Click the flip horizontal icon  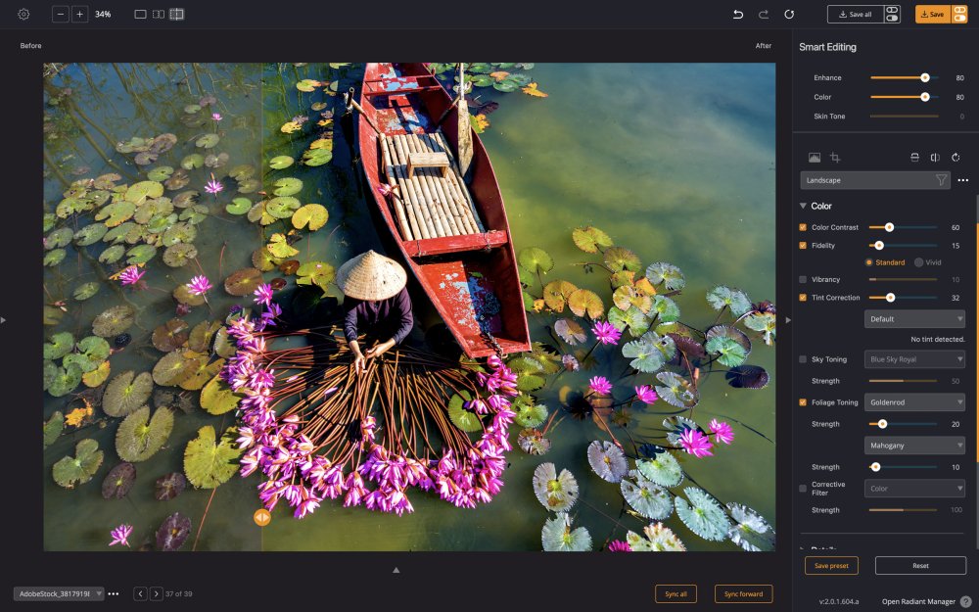(x=935, y=158)
